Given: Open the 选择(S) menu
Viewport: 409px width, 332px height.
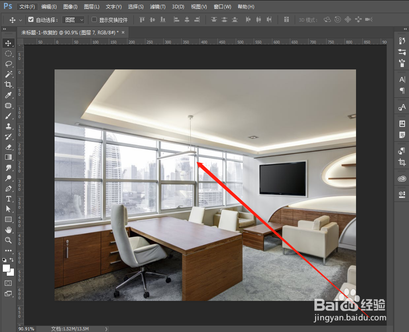Looking at the screenshot, I should coord(136,6).
